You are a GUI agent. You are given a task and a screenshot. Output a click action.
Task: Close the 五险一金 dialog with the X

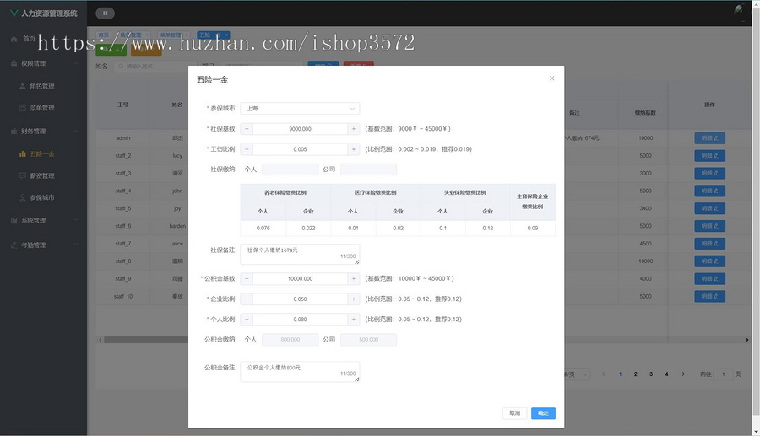pyautogui.click(x=551, y=78)
